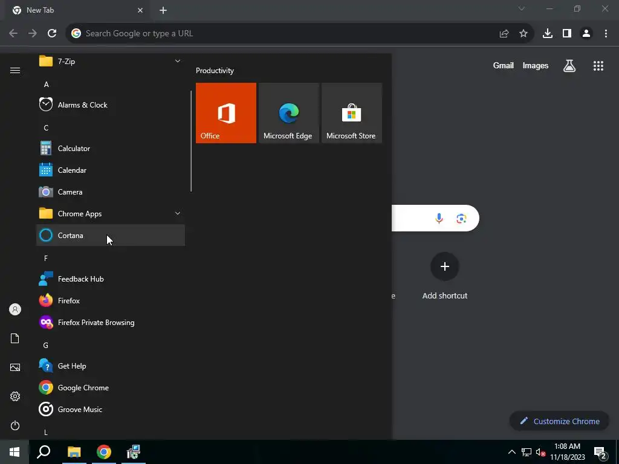Open the Gmail link
The image size is (619, 464).
pos(504,65)
